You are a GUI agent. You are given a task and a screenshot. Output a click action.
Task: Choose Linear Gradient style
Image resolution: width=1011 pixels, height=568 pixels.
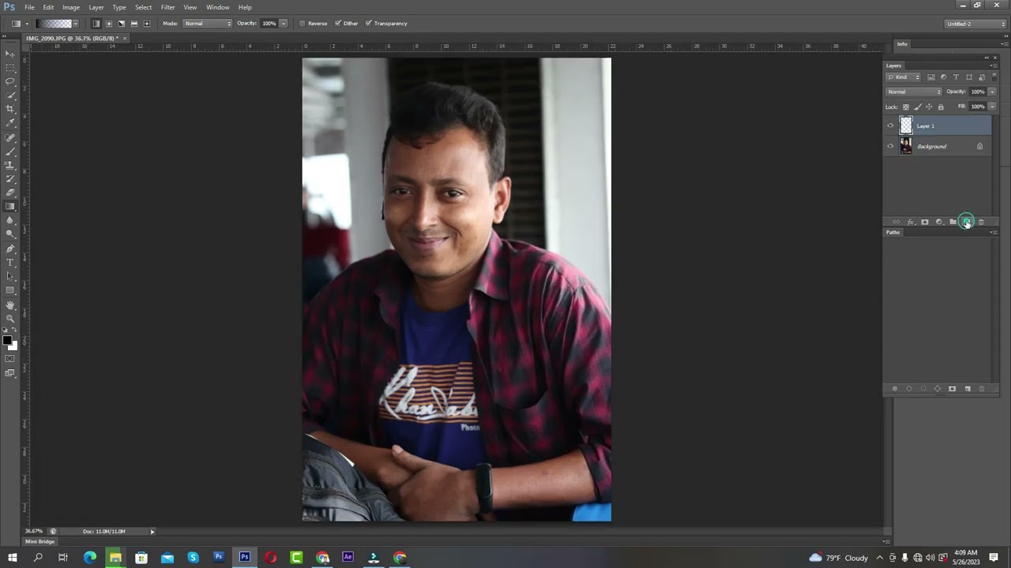pos(96,24)
